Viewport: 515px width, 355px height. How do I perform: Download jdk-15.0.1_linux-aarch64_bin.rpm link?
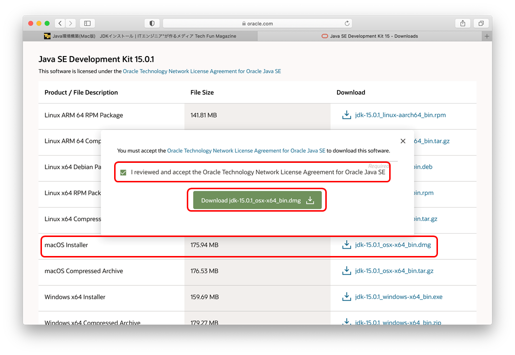(400, 115)
